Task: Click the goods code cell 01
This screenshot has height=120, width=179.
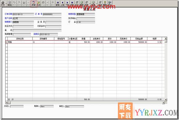Action: (x=43, y=42)
